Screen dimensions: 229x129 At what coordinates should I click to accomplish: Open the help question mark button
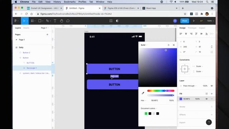[209, 122]
